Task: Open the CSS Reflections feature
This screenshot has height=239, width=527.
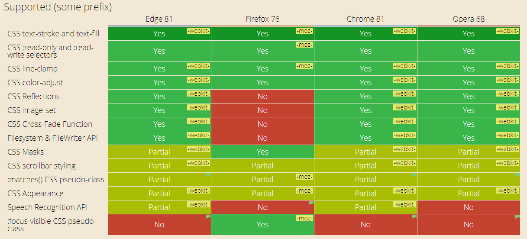Action: point(33,97)
